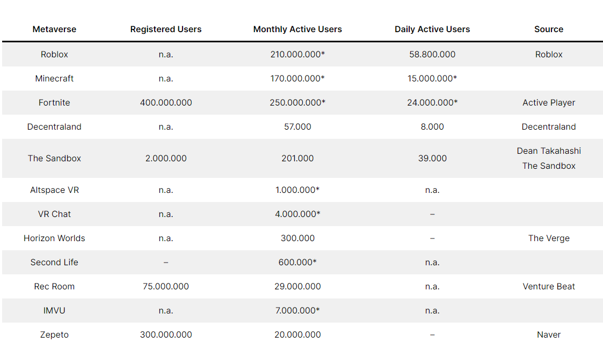Select Zepeto registered users 300.000.000
Screen dimensions: 603x351
[x=166, y=335]
